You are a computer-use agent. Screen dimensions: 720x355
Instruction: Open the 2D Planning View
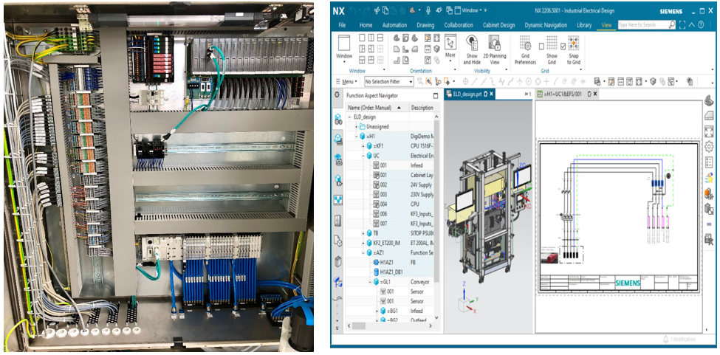click(x=494, y=49)
